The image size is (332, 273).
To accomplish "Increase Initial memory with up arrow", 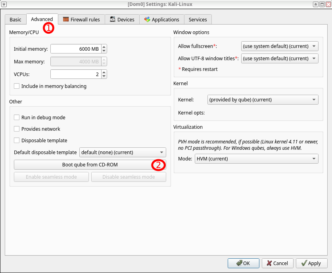I will tap(104, 47).
